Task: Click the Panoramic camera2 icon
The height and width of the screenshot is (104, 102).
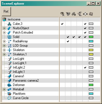Action: coord(9,81)
